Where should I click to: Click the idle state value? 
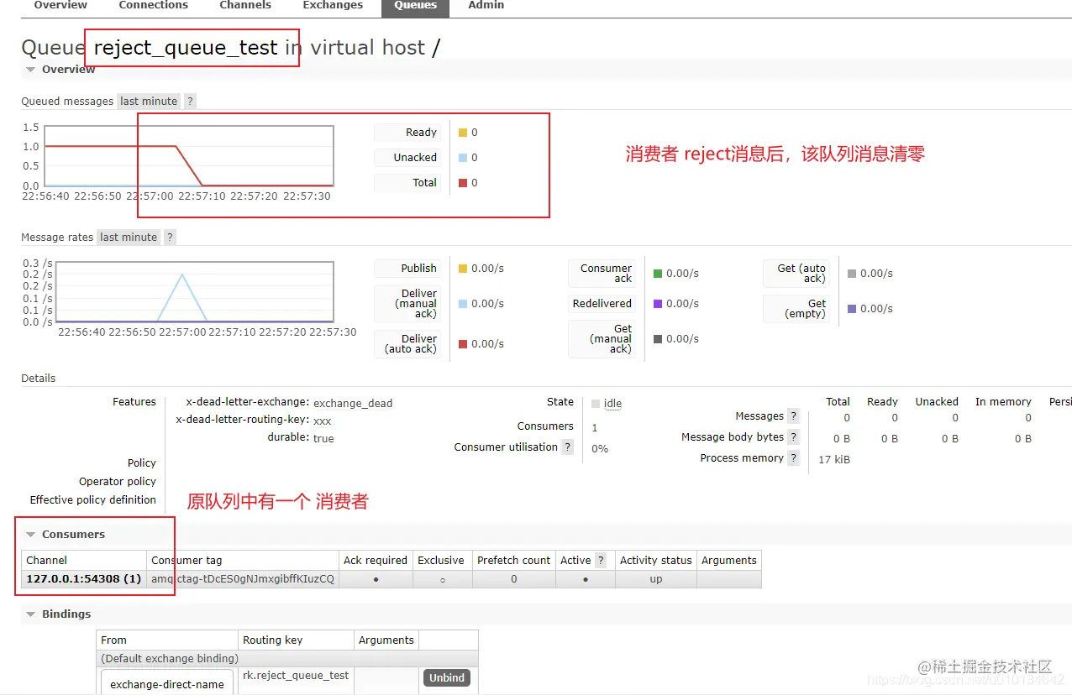point(612,404)
